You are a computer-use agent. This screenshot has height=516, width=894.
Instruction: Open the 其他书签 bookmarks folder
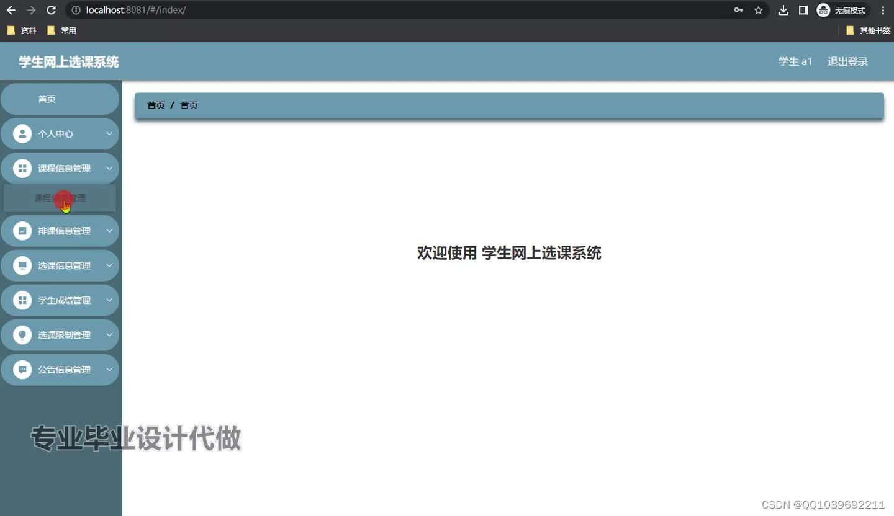868,30
